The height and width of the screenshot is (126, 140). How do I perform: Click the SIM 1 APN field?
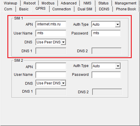pos(51,24)
